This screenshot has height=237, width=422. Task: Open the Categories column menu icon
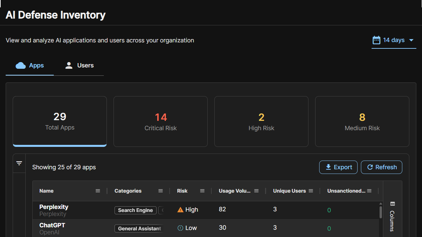(161, 191)
